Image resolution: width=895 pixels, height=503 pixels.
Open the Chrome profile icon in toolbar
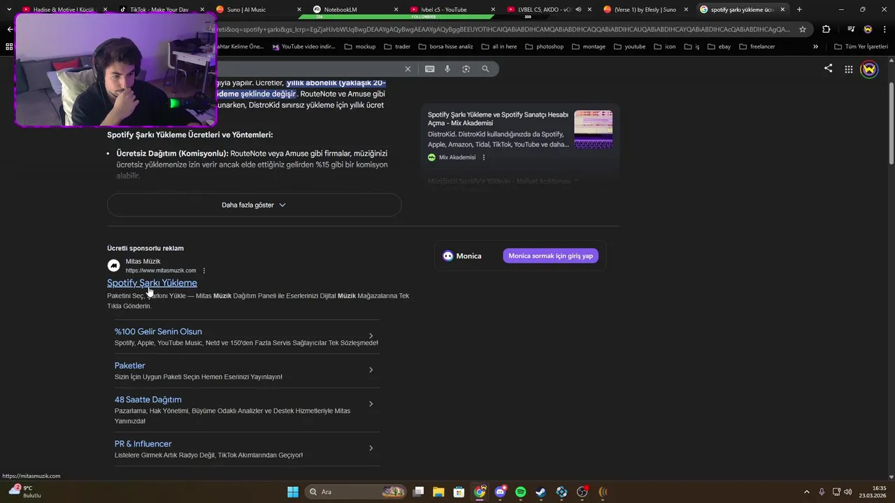point(868,29)
